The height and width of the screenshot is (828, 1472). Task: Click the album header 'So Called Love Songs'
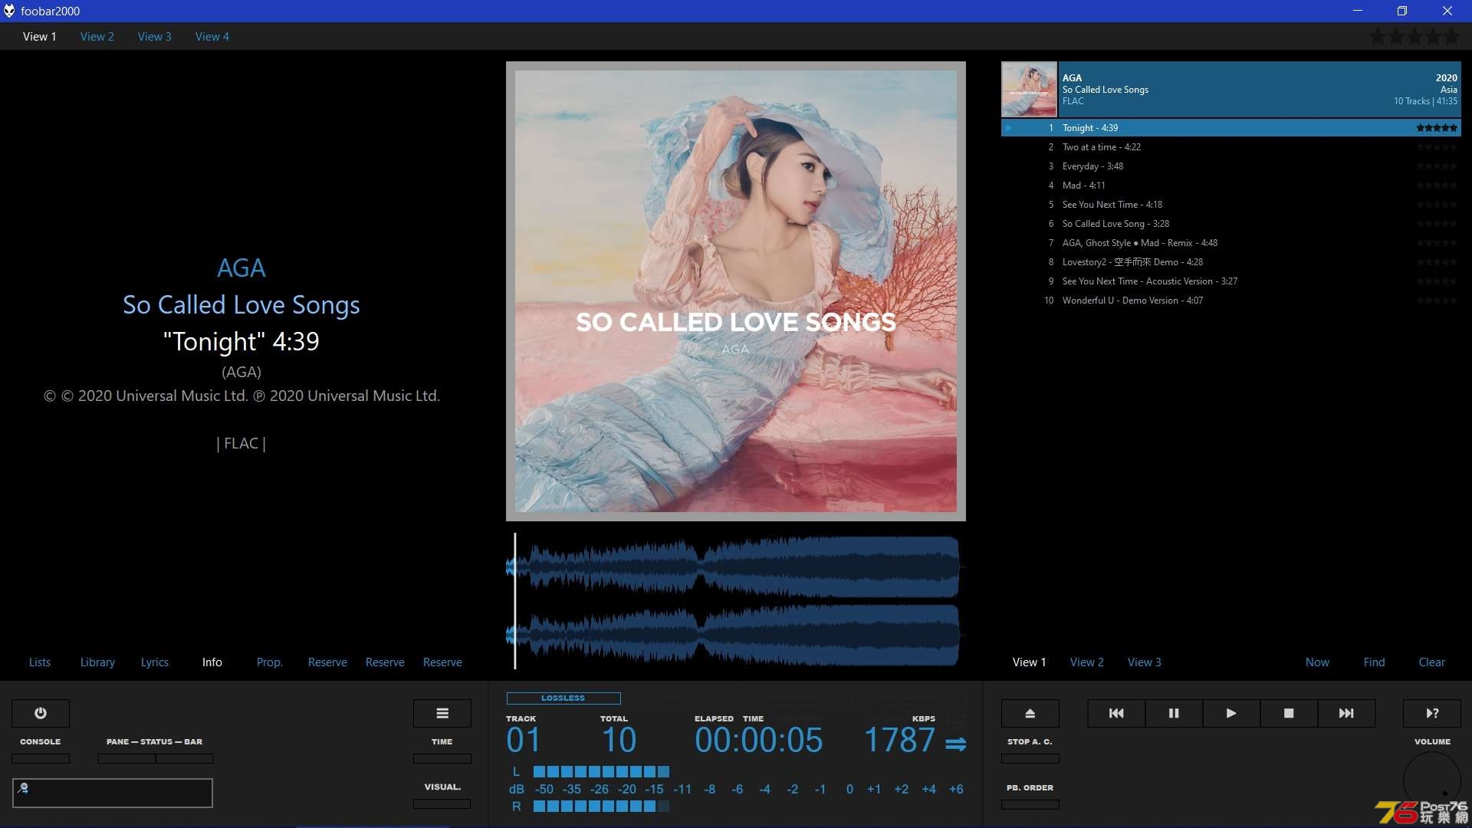pyautogui.click(x=1231, y=89)
